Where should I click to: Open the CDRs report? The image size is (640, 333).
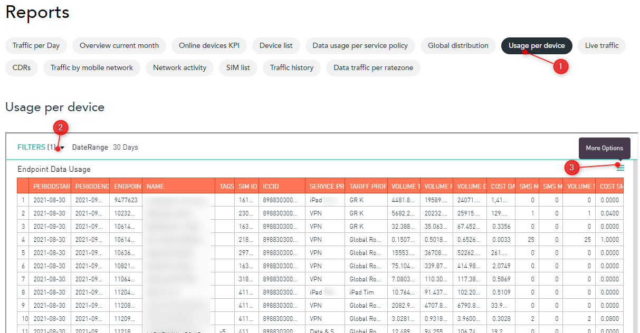(x=22, y=67)
